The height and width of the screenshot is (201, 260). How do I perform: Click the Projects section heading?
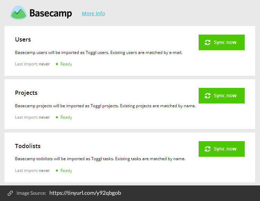pyautogui.click(x=26, y=93)
